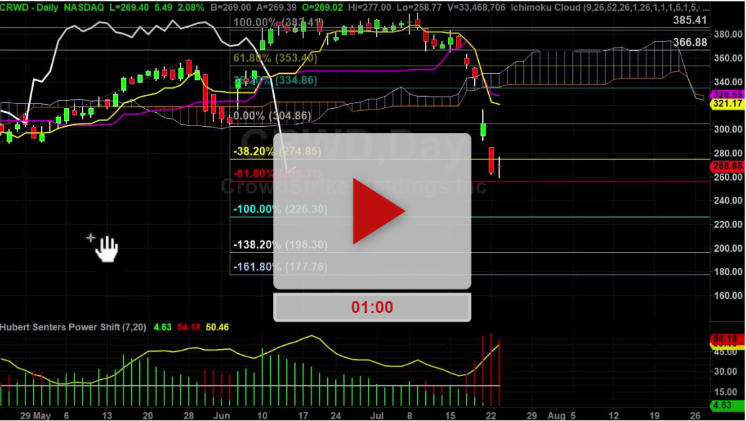Click the Aug 5 date on the time axis
This screenshot has height=421, width=746.
tap(561, 416)
